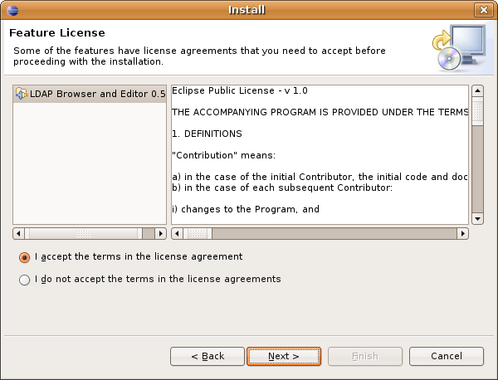Click feature list right scroll arrow
Image resolution: width=498 pixels, height=380 pixels.
tap(161, 234)
